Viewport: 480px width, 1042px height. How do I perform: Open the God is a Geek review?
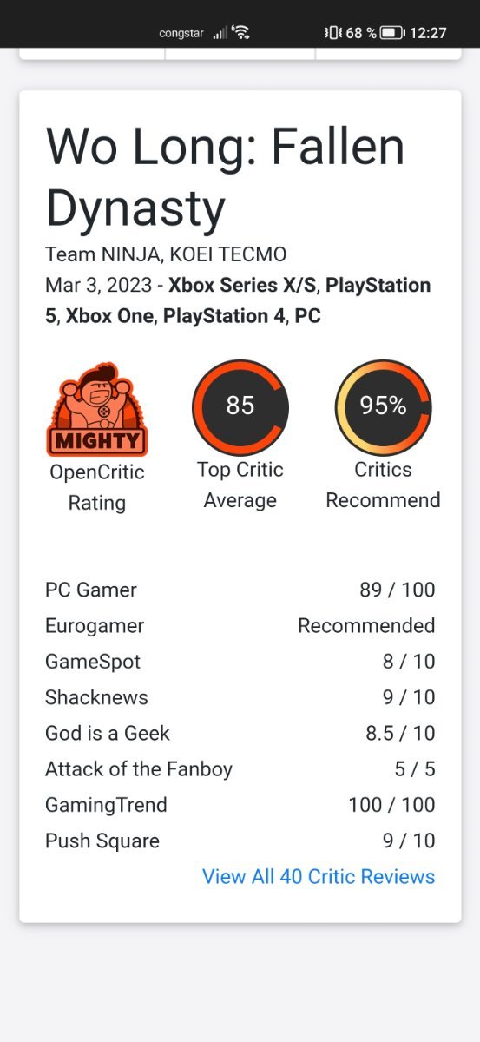(x=240, y=733)
